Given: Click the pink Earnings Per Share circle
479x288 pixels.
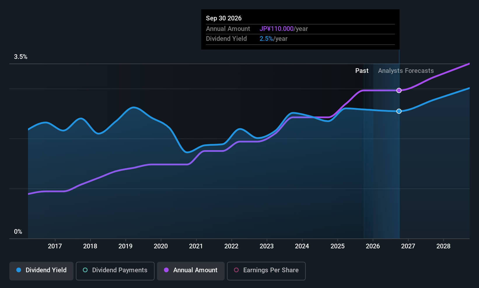Looking at the screenshot, I should click(236, 270).
